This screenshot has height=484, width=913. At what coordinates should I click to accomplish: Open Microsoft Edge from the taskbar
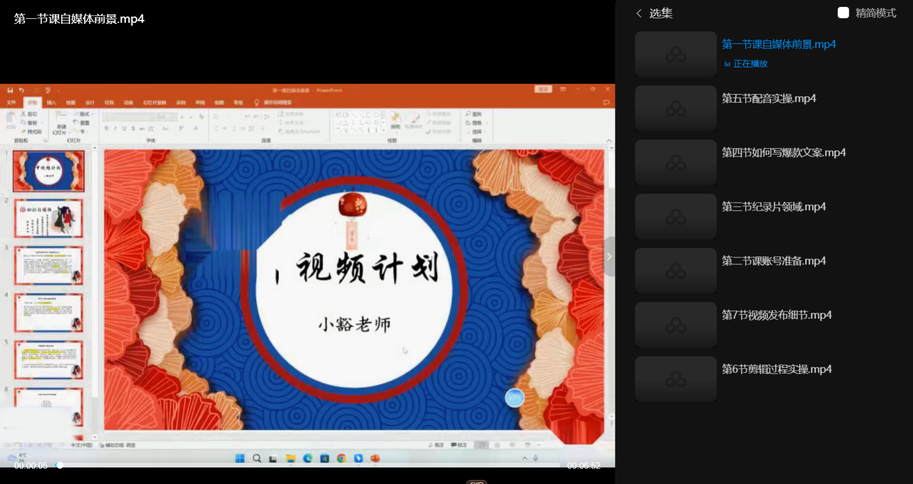point(308,458)
